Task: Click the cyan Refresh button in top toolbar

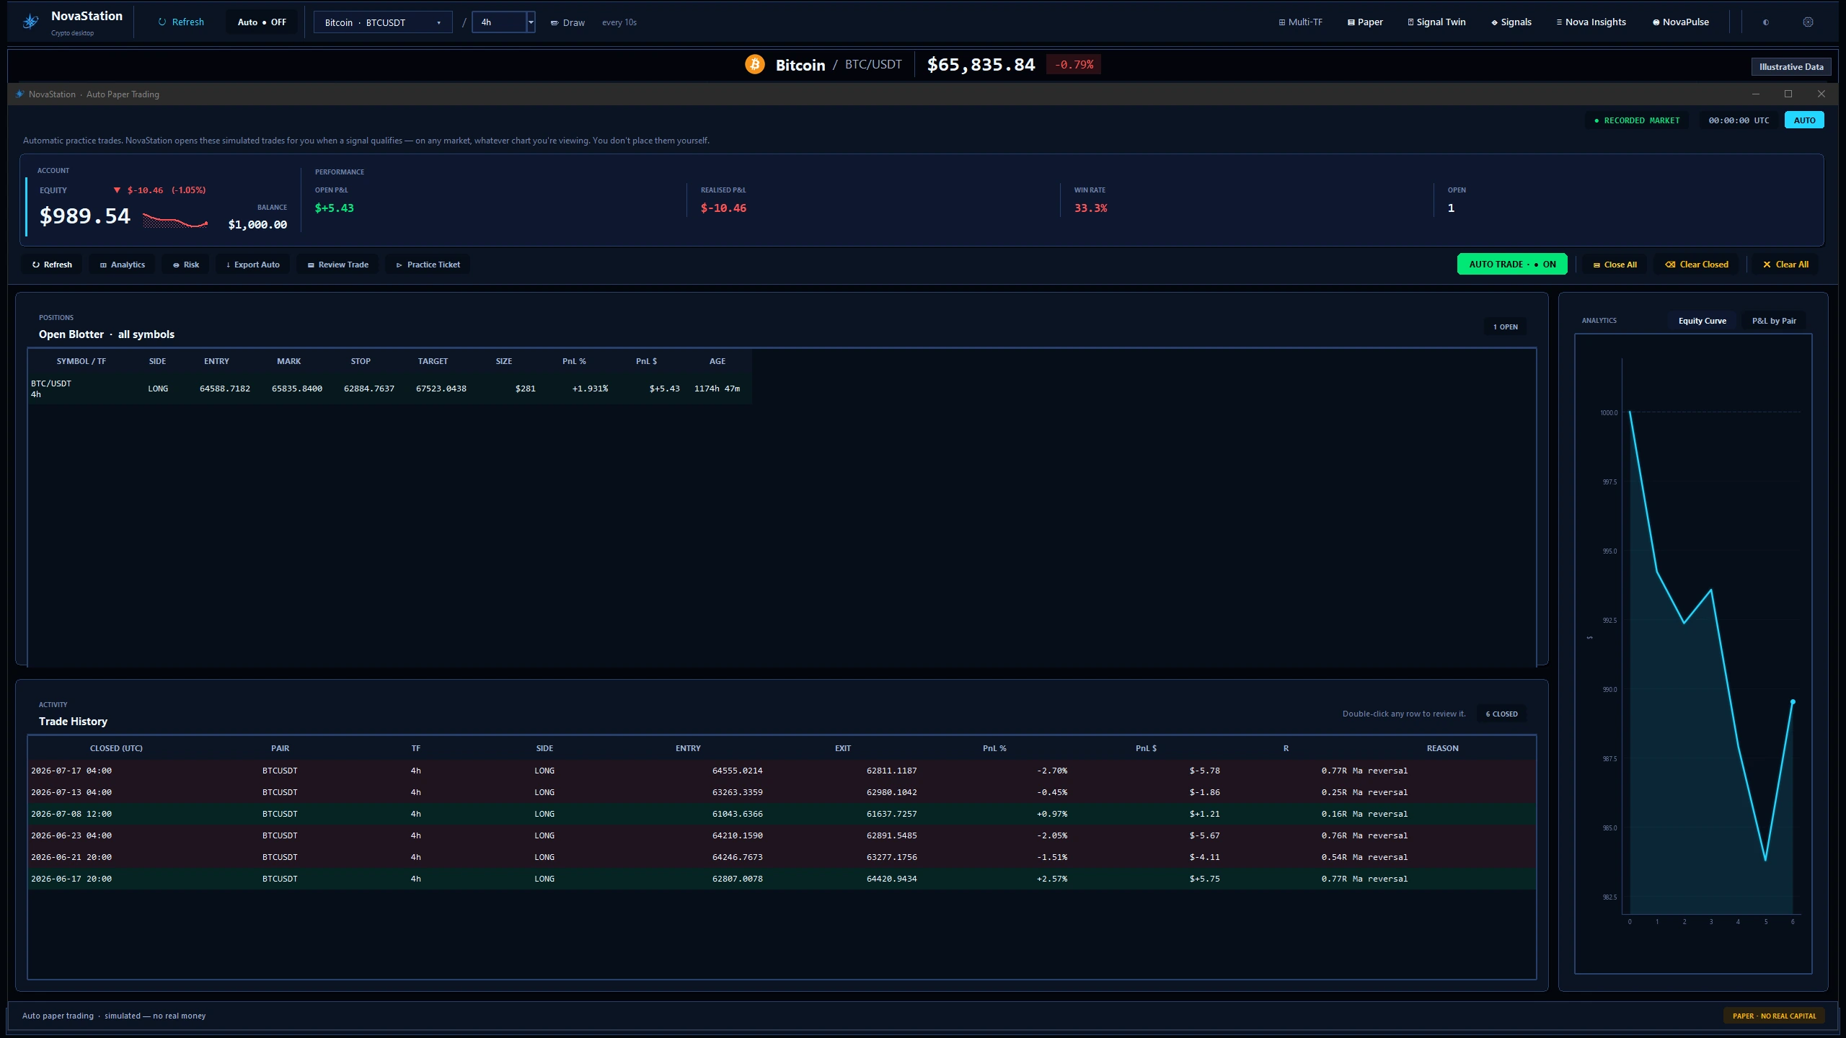Action: [181, 22]
